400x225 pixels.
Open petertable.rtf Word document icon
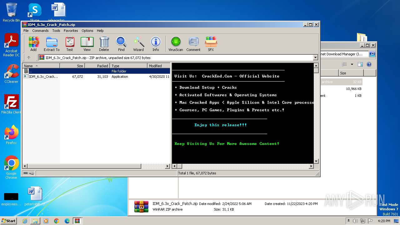click(x=35, y=196)
